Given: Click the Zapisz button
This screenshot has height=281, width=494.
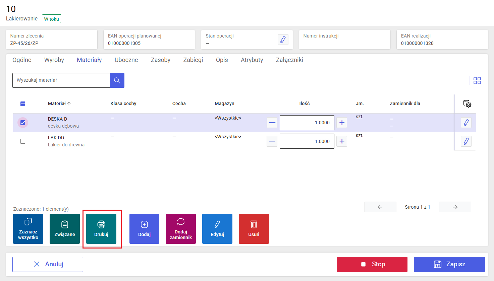Looking at the screenshot, I should (449, 264).
